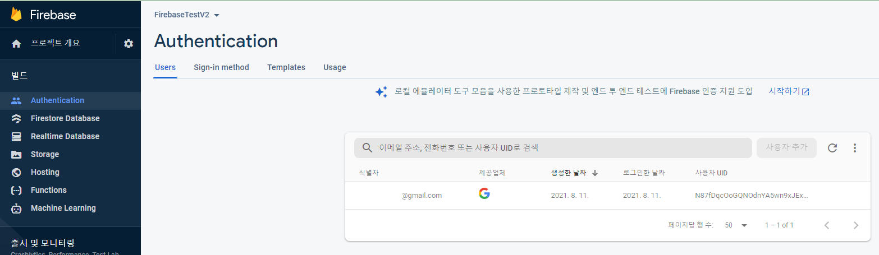Viewport: 879px width, 255px height.
Task: Click the Storage image icon
Action: (x=16, y=155)
